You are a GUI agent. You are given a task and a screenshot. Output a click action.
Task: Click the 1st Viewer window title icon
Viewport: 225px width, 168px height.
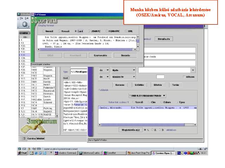click(x=33, y=15)
